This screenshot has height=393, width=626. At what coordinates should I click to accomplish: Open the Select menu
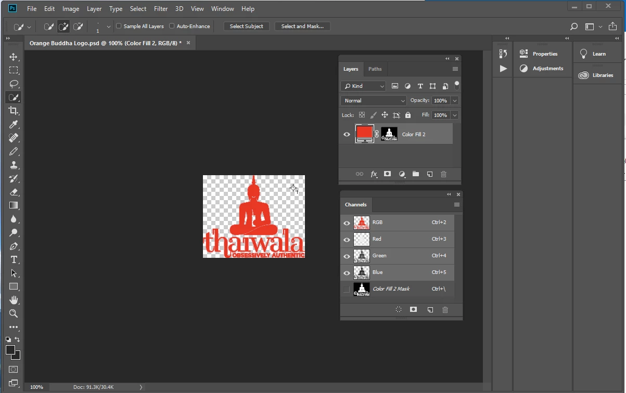tap(138, 9)
